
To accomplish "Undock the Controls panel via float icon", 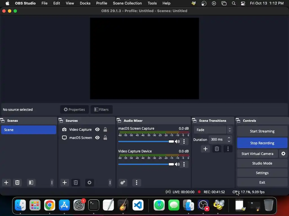I will [x=238, y=120].
